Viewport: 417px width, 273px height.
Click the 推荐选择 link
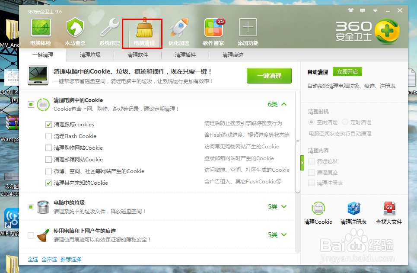click(x=71, y=260)
